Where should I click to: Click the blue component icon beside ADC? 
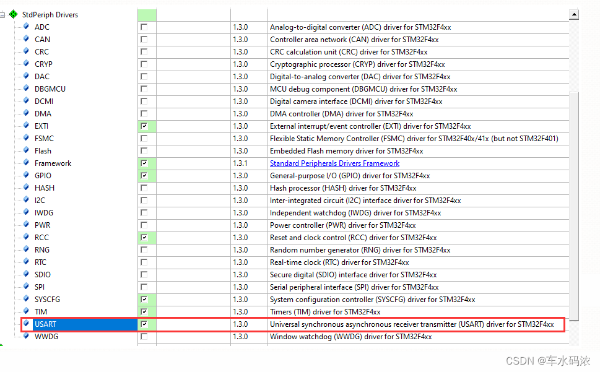click(x=26, y=27)
